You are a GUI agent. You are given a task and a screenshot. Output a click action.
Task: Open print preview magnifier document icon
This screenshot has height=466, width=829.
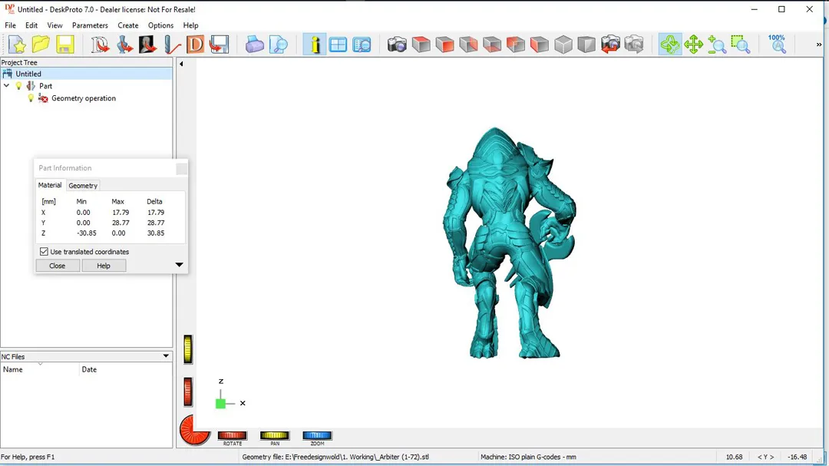pyautogui.click(x=278, y=45)
